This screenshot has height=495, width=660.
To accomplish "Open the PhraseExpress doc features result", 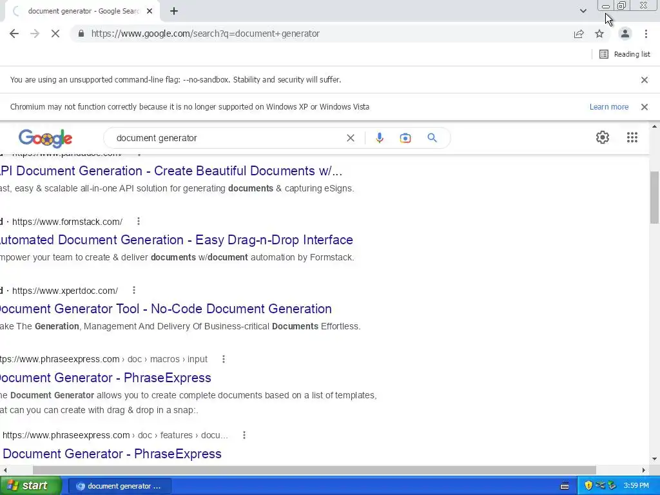I will pos(112,454).
